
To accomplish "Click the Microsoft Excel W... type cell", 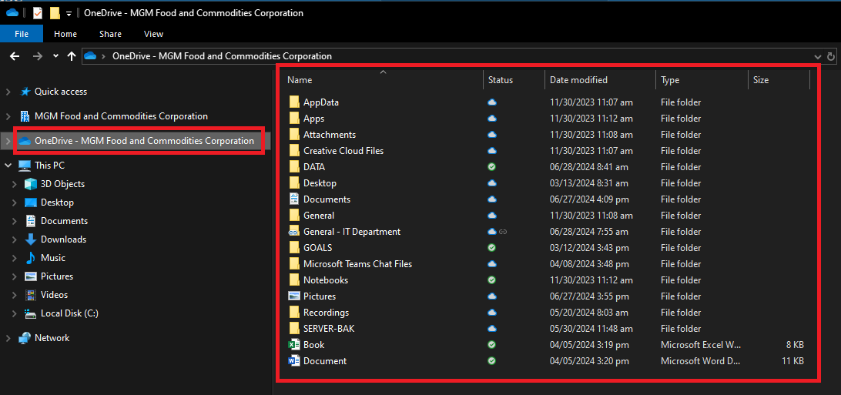I will pos(702,345).
